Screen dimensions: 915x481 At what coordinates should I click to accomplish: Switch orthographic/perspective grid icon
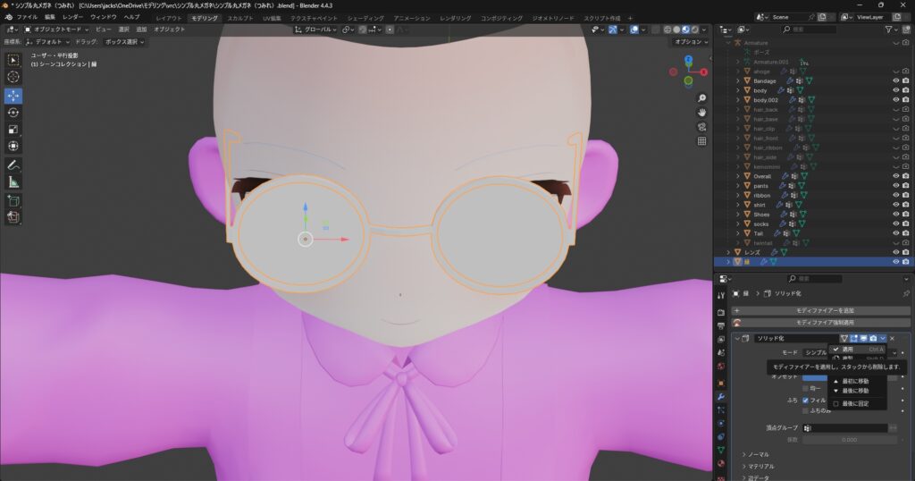(x=702, y=140)
